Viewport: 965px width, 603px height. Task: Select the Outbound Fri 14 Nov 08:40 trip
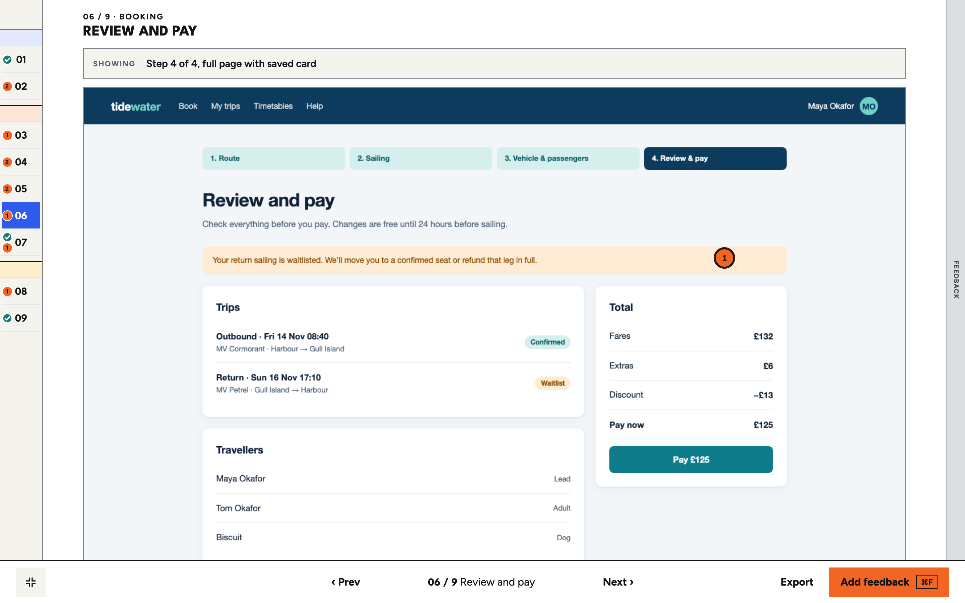pyautogui.click(x=393, y=342)
